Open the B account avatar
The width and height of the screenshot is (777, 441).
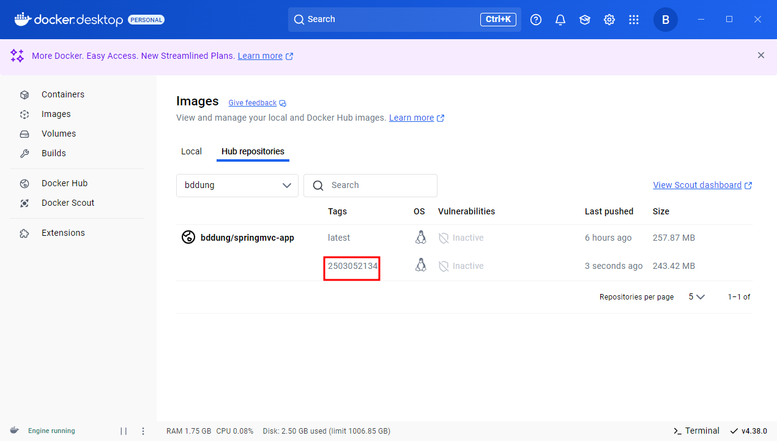[x=666, y=20]
